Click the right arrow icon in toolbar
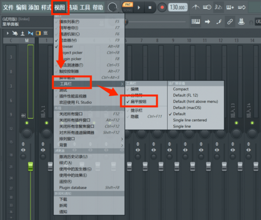The image size is (261, 220). pos(207,21)
